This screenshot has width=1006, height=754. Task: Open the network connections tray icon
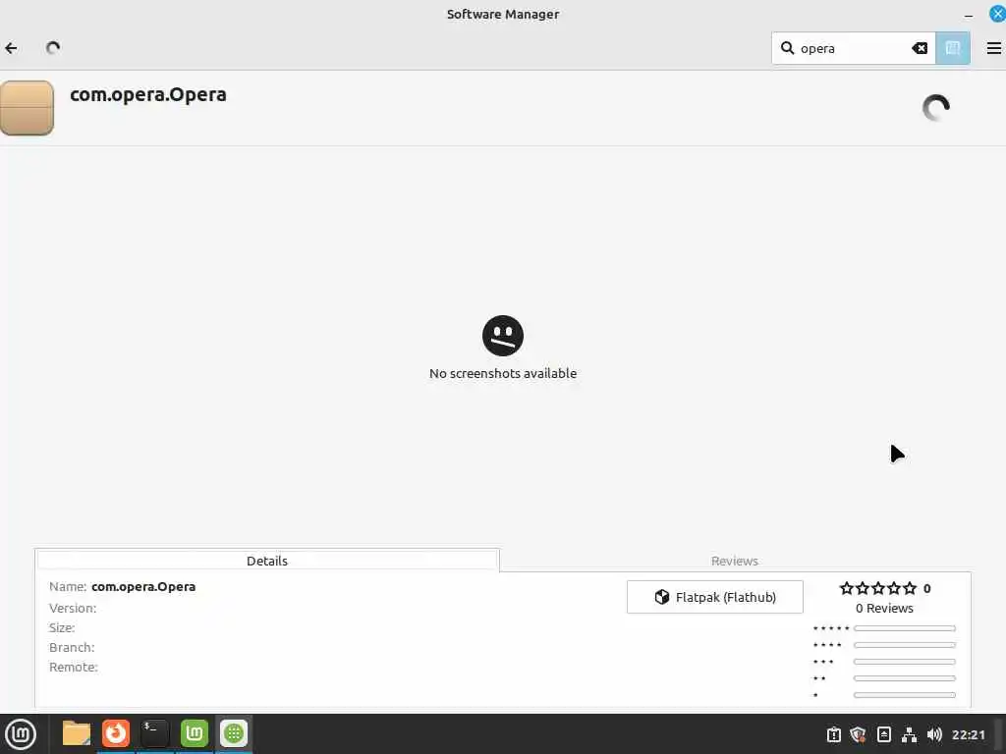[909, 734]
